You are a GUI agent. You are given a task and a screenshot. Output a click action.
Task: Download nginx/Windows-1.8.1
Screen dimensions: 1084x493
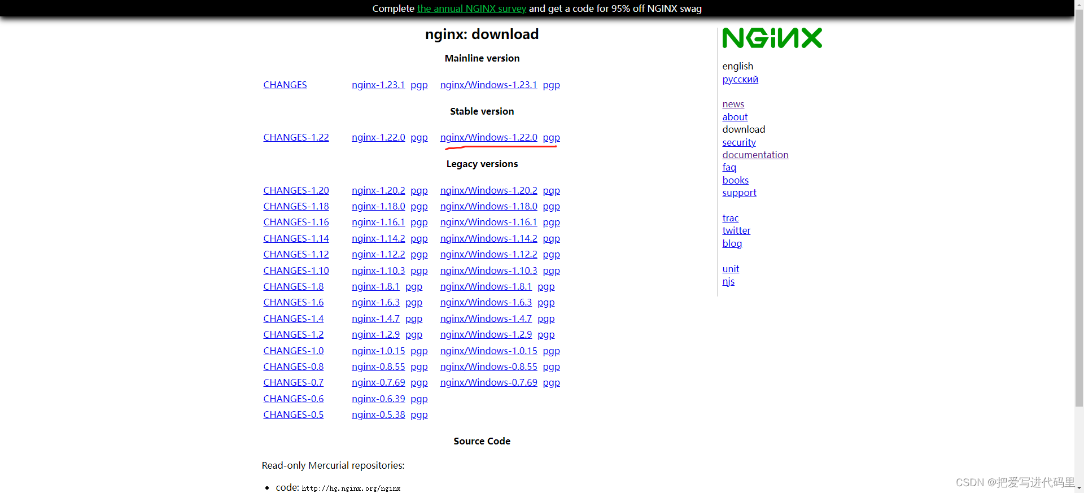[486, 286]
